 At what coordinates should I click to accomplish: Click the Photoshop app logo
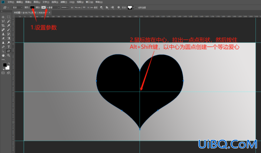(3, 2)
